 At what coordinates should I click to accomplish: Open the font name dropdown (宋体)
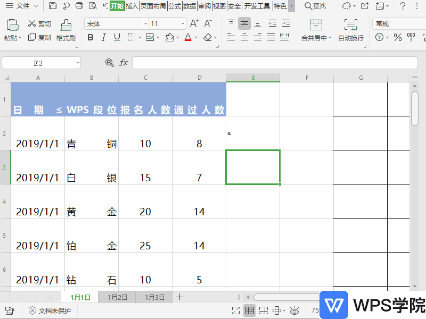pyautogui.click(x=145, y=24)
